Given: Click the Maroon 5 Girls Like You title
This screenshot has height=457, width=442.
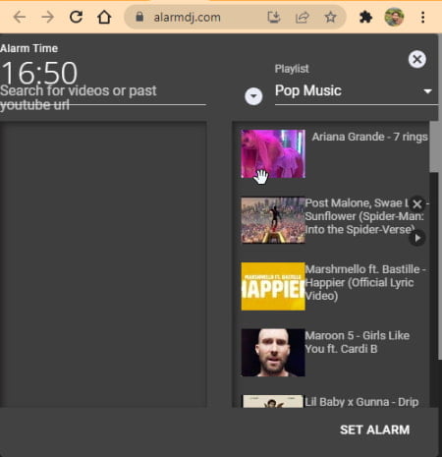Looking at the screenshot, I should click(x=358, y=342).
